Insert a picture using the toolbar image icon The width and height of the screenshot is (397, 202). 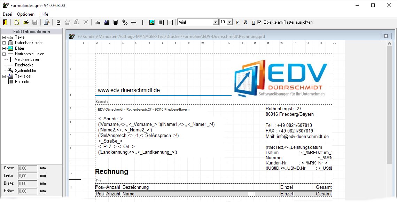152,22
